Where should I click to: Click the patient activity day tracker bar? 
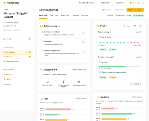coord(120,43)
